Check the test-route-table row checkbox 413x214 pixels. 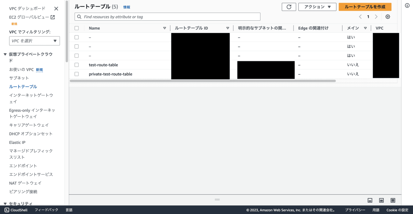click(76, 65)
